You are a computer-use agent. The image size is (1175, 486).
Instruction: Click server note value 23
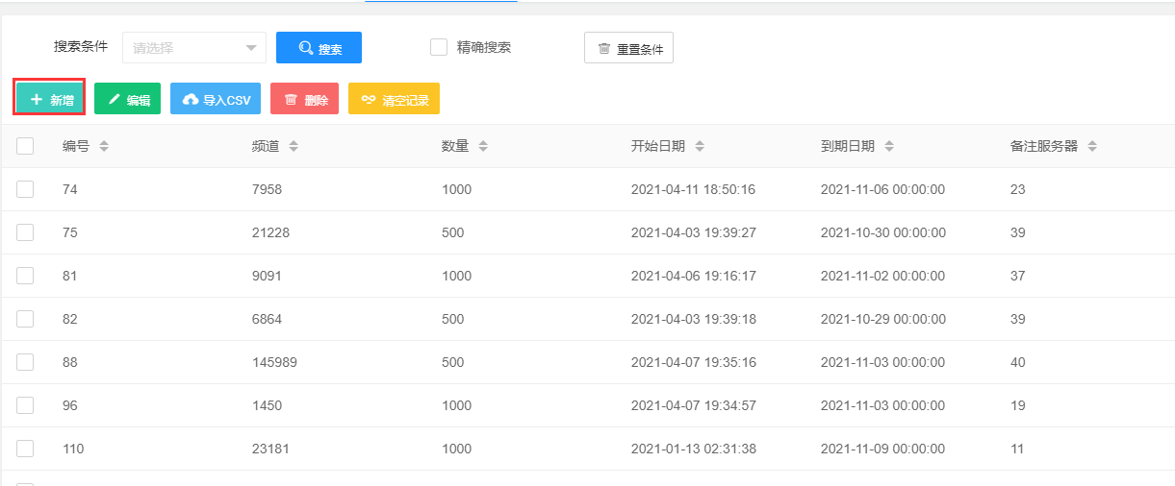coord(1018,189)
